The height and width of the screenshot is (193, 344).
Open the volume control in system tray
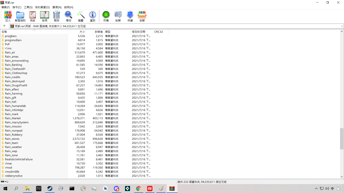[x=327, y=188]
